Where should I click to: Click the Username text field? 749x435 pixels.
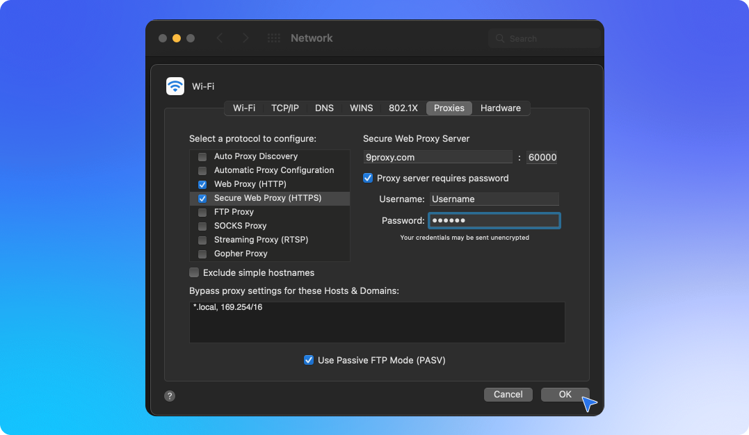pyautogui.click(x=494, y=199)
